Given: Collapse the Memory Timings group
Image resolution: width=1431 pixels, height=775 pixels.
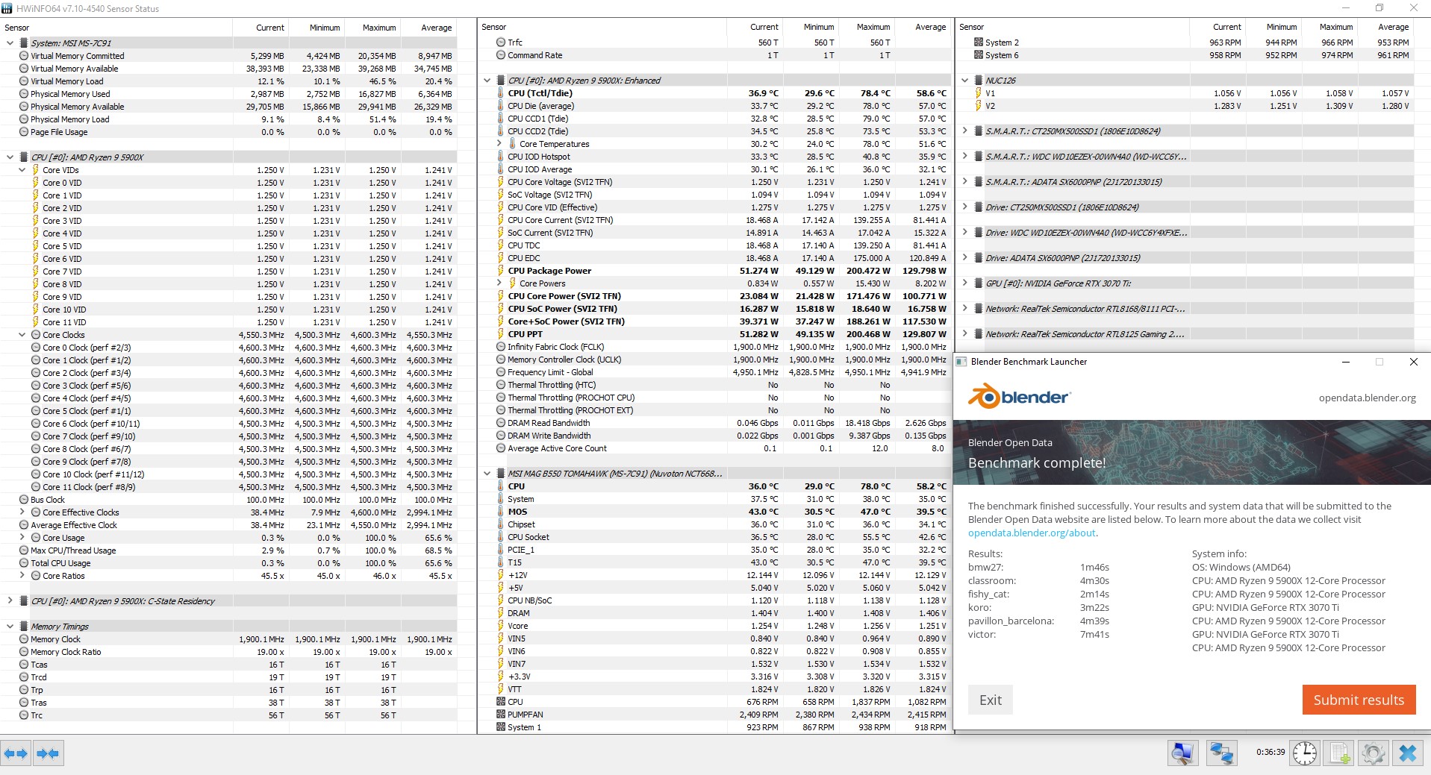Looking at the screenshot, I should point(10,627).
